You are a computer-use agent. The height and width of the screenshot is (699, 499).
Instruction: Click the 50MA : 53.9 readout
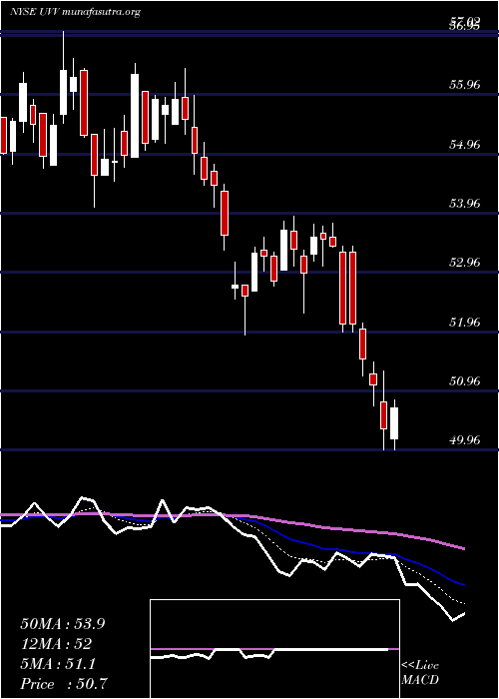tap(62, 624)
